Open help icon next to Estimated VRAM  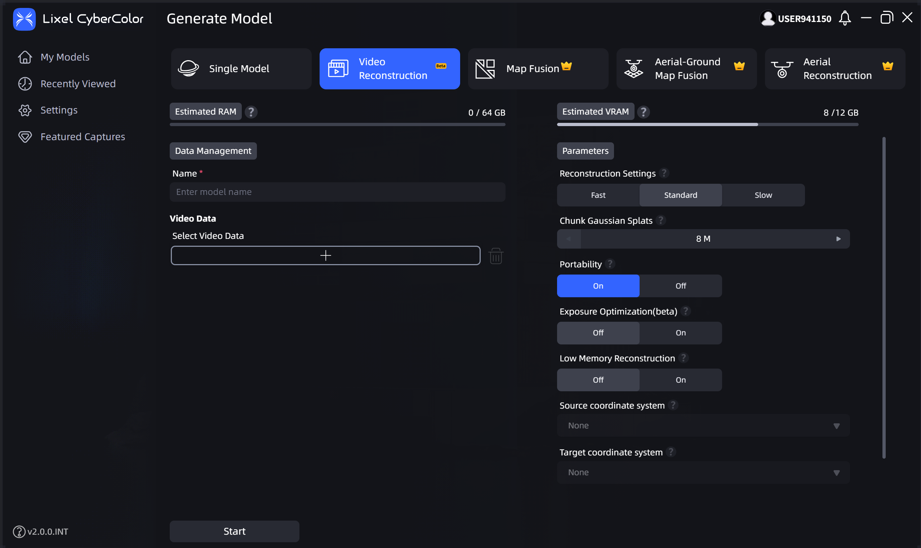click(x=643, y=112)
